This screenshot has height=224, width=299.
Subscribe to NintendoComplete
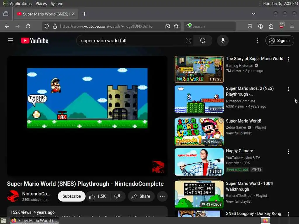pos(72,196)
